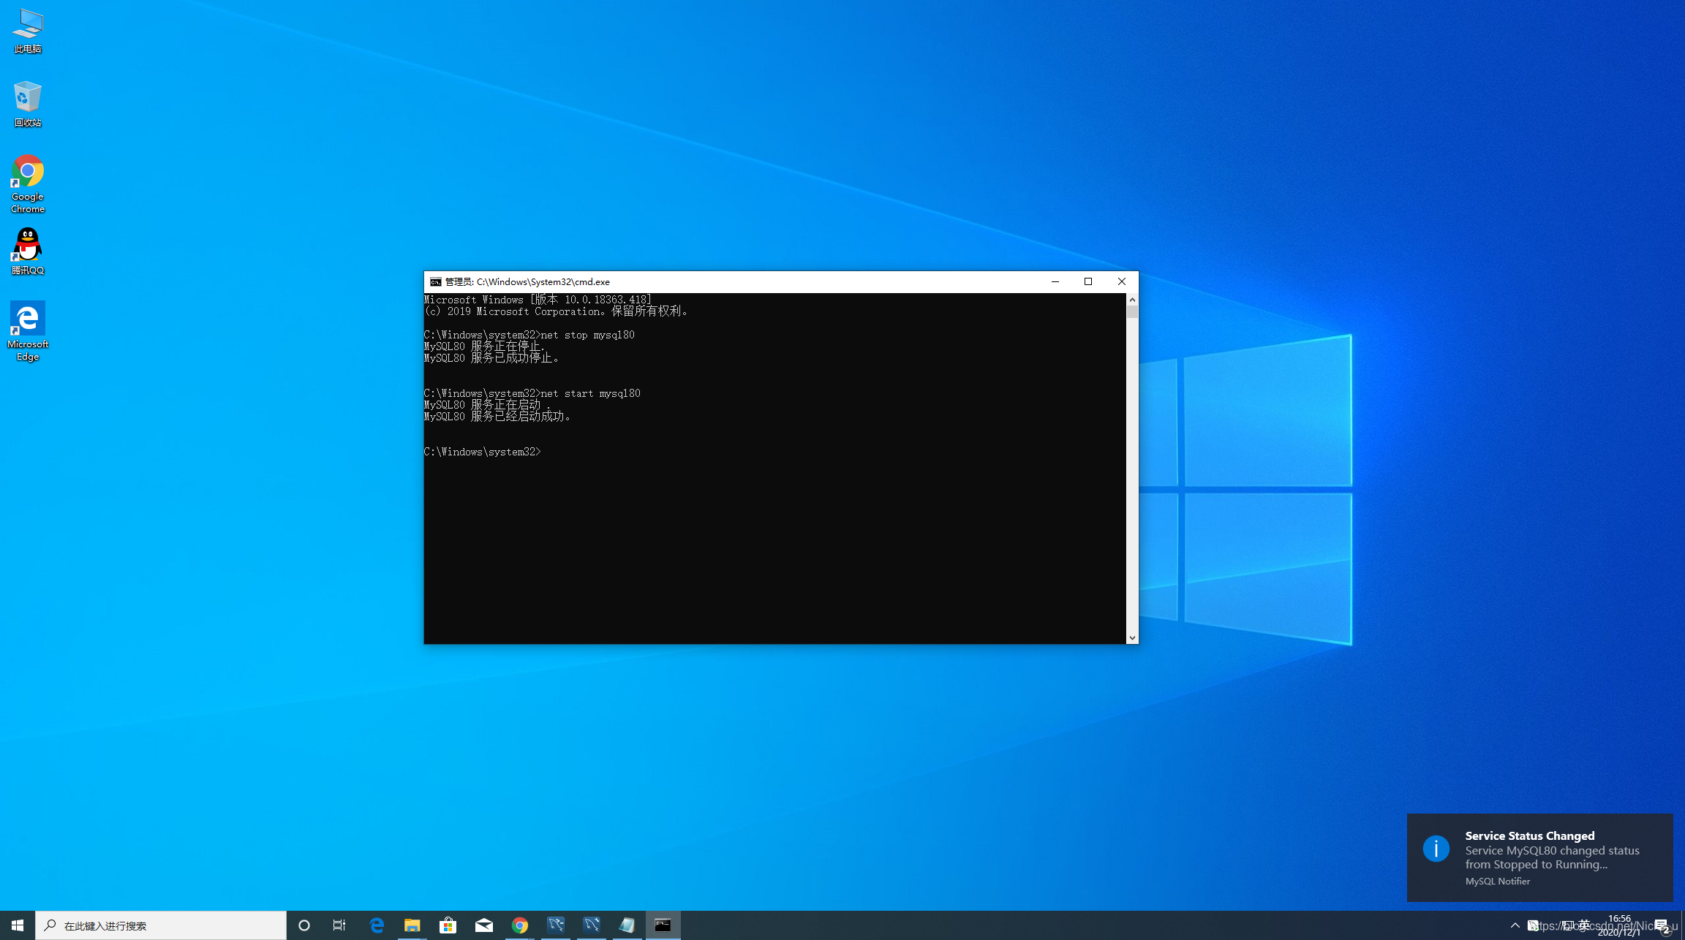The height and width of the screenshot is (940, 1685).
Task: Toggle IME language indicator 英
Action: [1584, 925]
